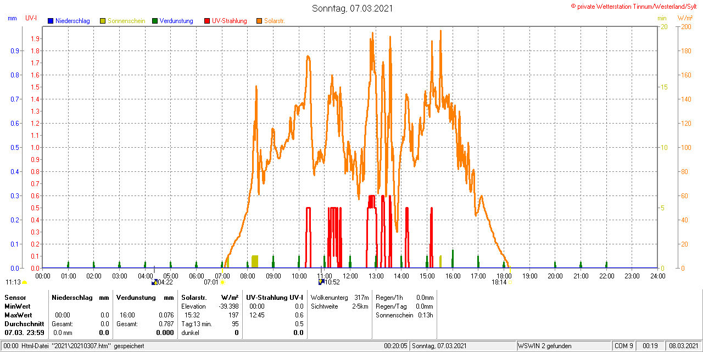Screen dimensions: 703x352
Task: Click the yellow min axis unit label
Action: pyautogui.click(x=662, y=18)
